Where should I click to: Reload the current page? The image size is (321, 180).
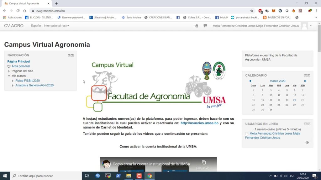click(x=18, y=11)
